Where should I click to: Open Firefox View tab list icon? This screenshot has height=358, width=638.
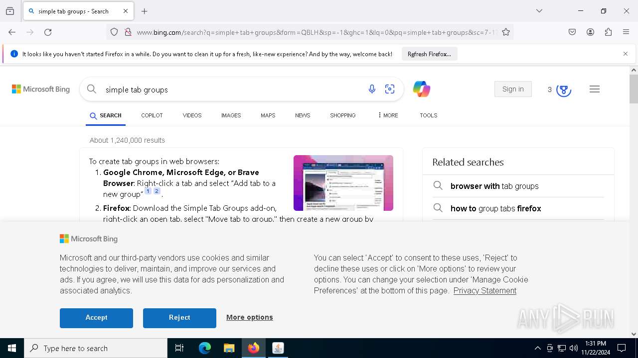(10, 11)
